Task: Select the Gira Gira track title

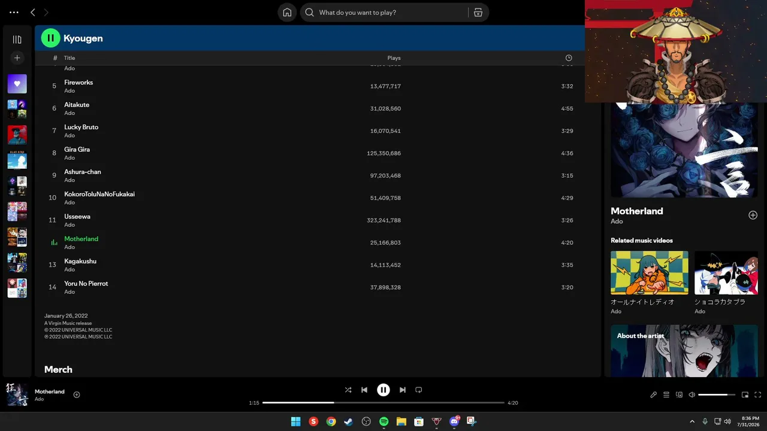Action: tap(77, 150)
